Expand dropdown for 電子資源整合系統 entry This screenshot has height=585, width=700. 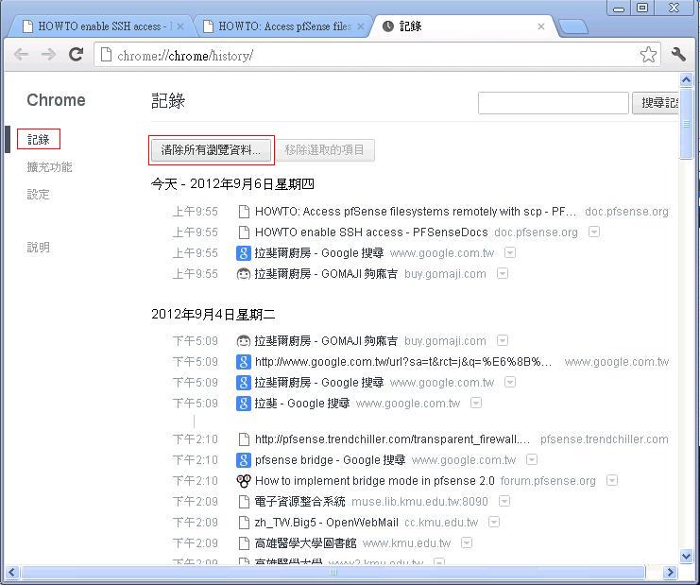pos(504,501)
